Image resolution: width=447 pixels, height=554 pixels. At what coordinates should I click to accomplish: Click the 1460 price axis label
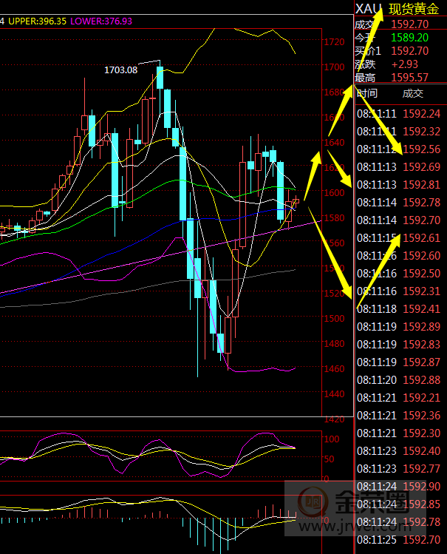(x=334, y=369)
